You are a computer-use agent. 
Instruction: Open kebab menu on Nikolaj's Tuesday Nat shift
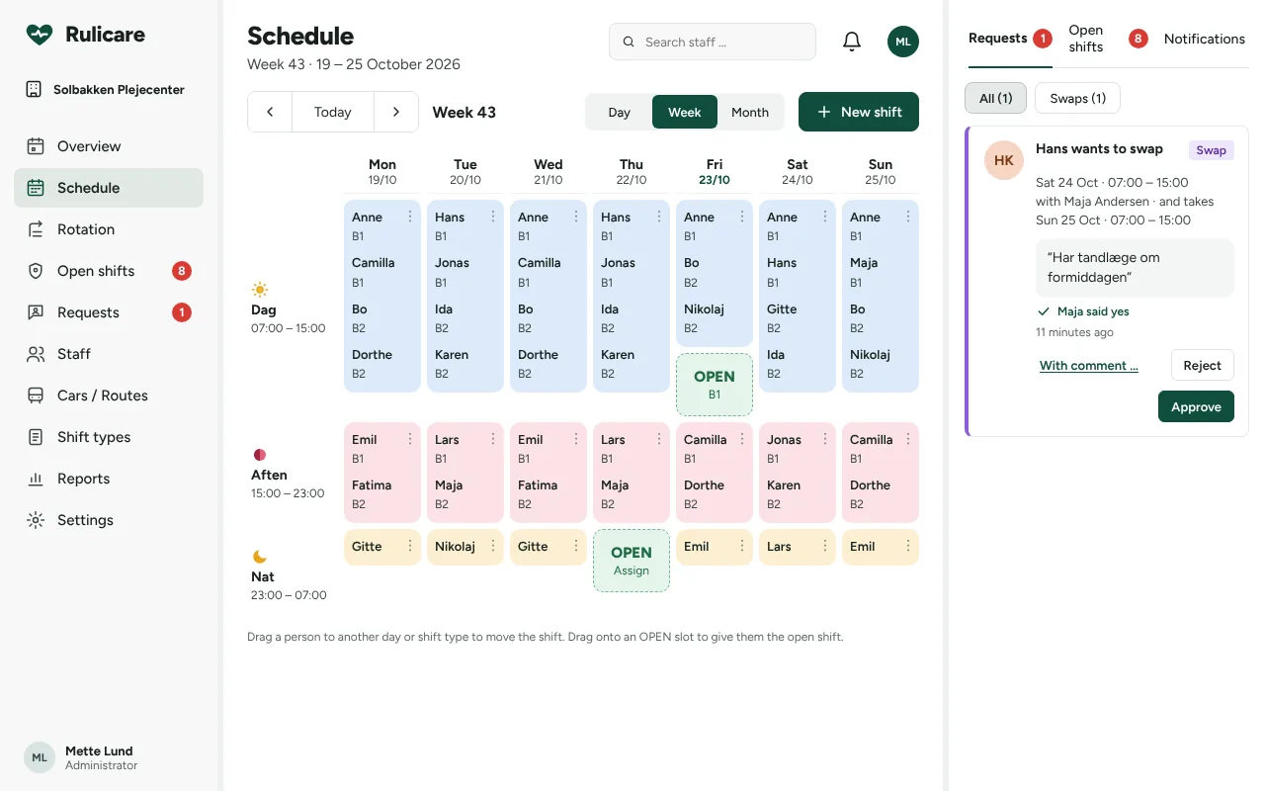coord(493,546)
